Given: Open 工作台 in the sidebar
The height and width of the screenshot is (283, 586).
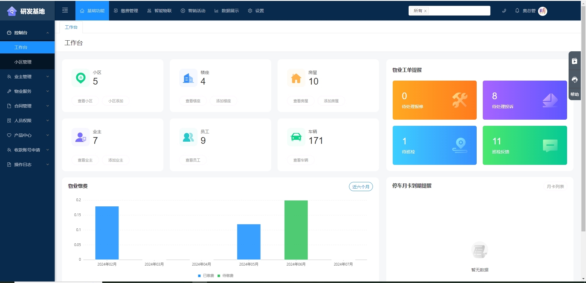Looking at the screenshot, I should [27, 47].
